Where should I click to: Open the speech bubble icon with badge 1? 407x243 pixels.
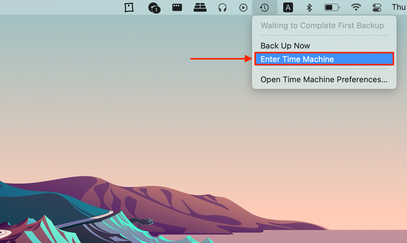tap(154, 8)
